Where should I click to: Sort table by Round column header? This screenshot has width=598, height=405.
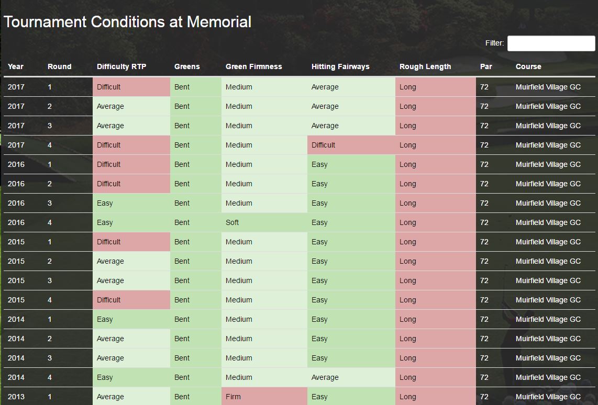[x=59, y=66]
